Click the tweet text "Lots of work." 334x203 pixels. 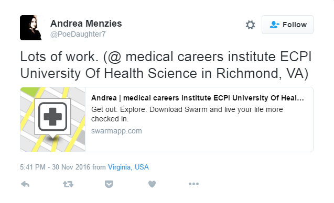click(x=59, y=57)
